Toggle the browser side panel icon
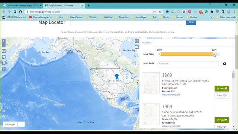The height and width of the screenshot is (134, 238). 223,12
